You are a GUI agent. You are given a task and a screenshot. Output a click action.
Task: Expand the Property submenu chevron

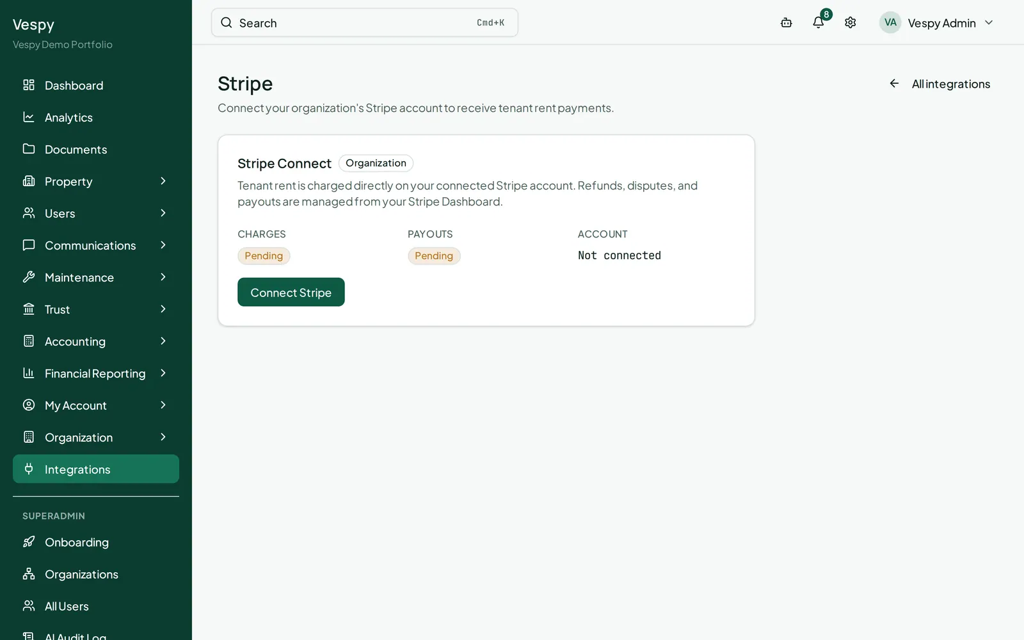coord(163,181)
